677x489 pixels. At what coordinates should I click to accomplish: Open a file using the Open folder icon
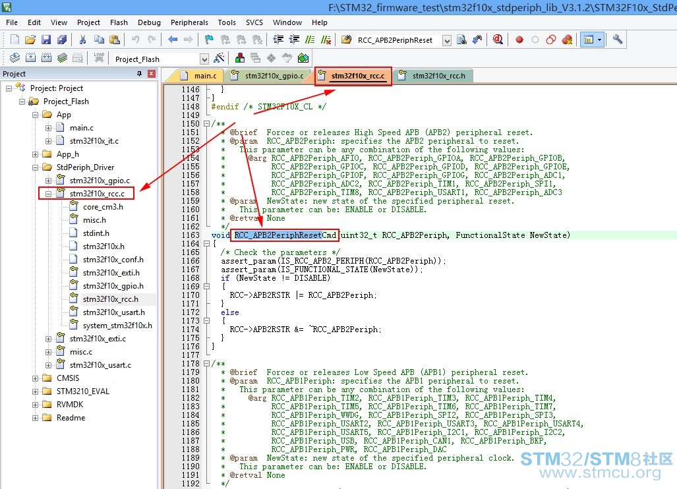click(x=30, y=40)
